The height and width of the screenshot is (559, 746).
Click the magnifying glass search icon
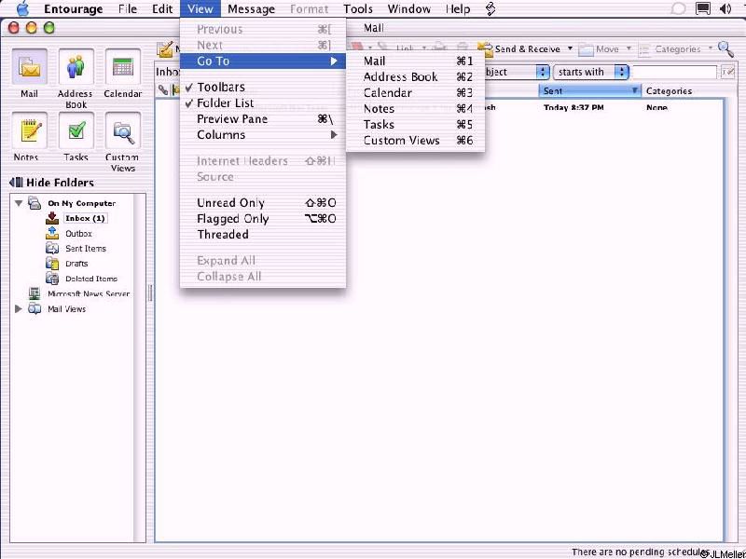725,48
